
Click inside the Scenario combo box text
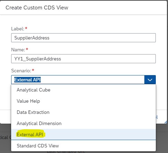(x=78, y=80)
